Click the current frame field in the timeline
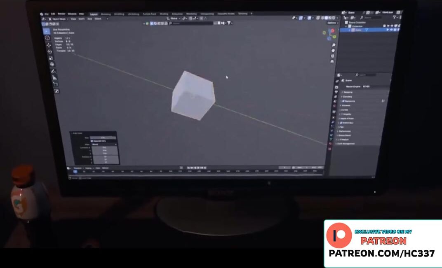This screenshot has height=268, width=442. pyautogui.click(x=284, y=168)
